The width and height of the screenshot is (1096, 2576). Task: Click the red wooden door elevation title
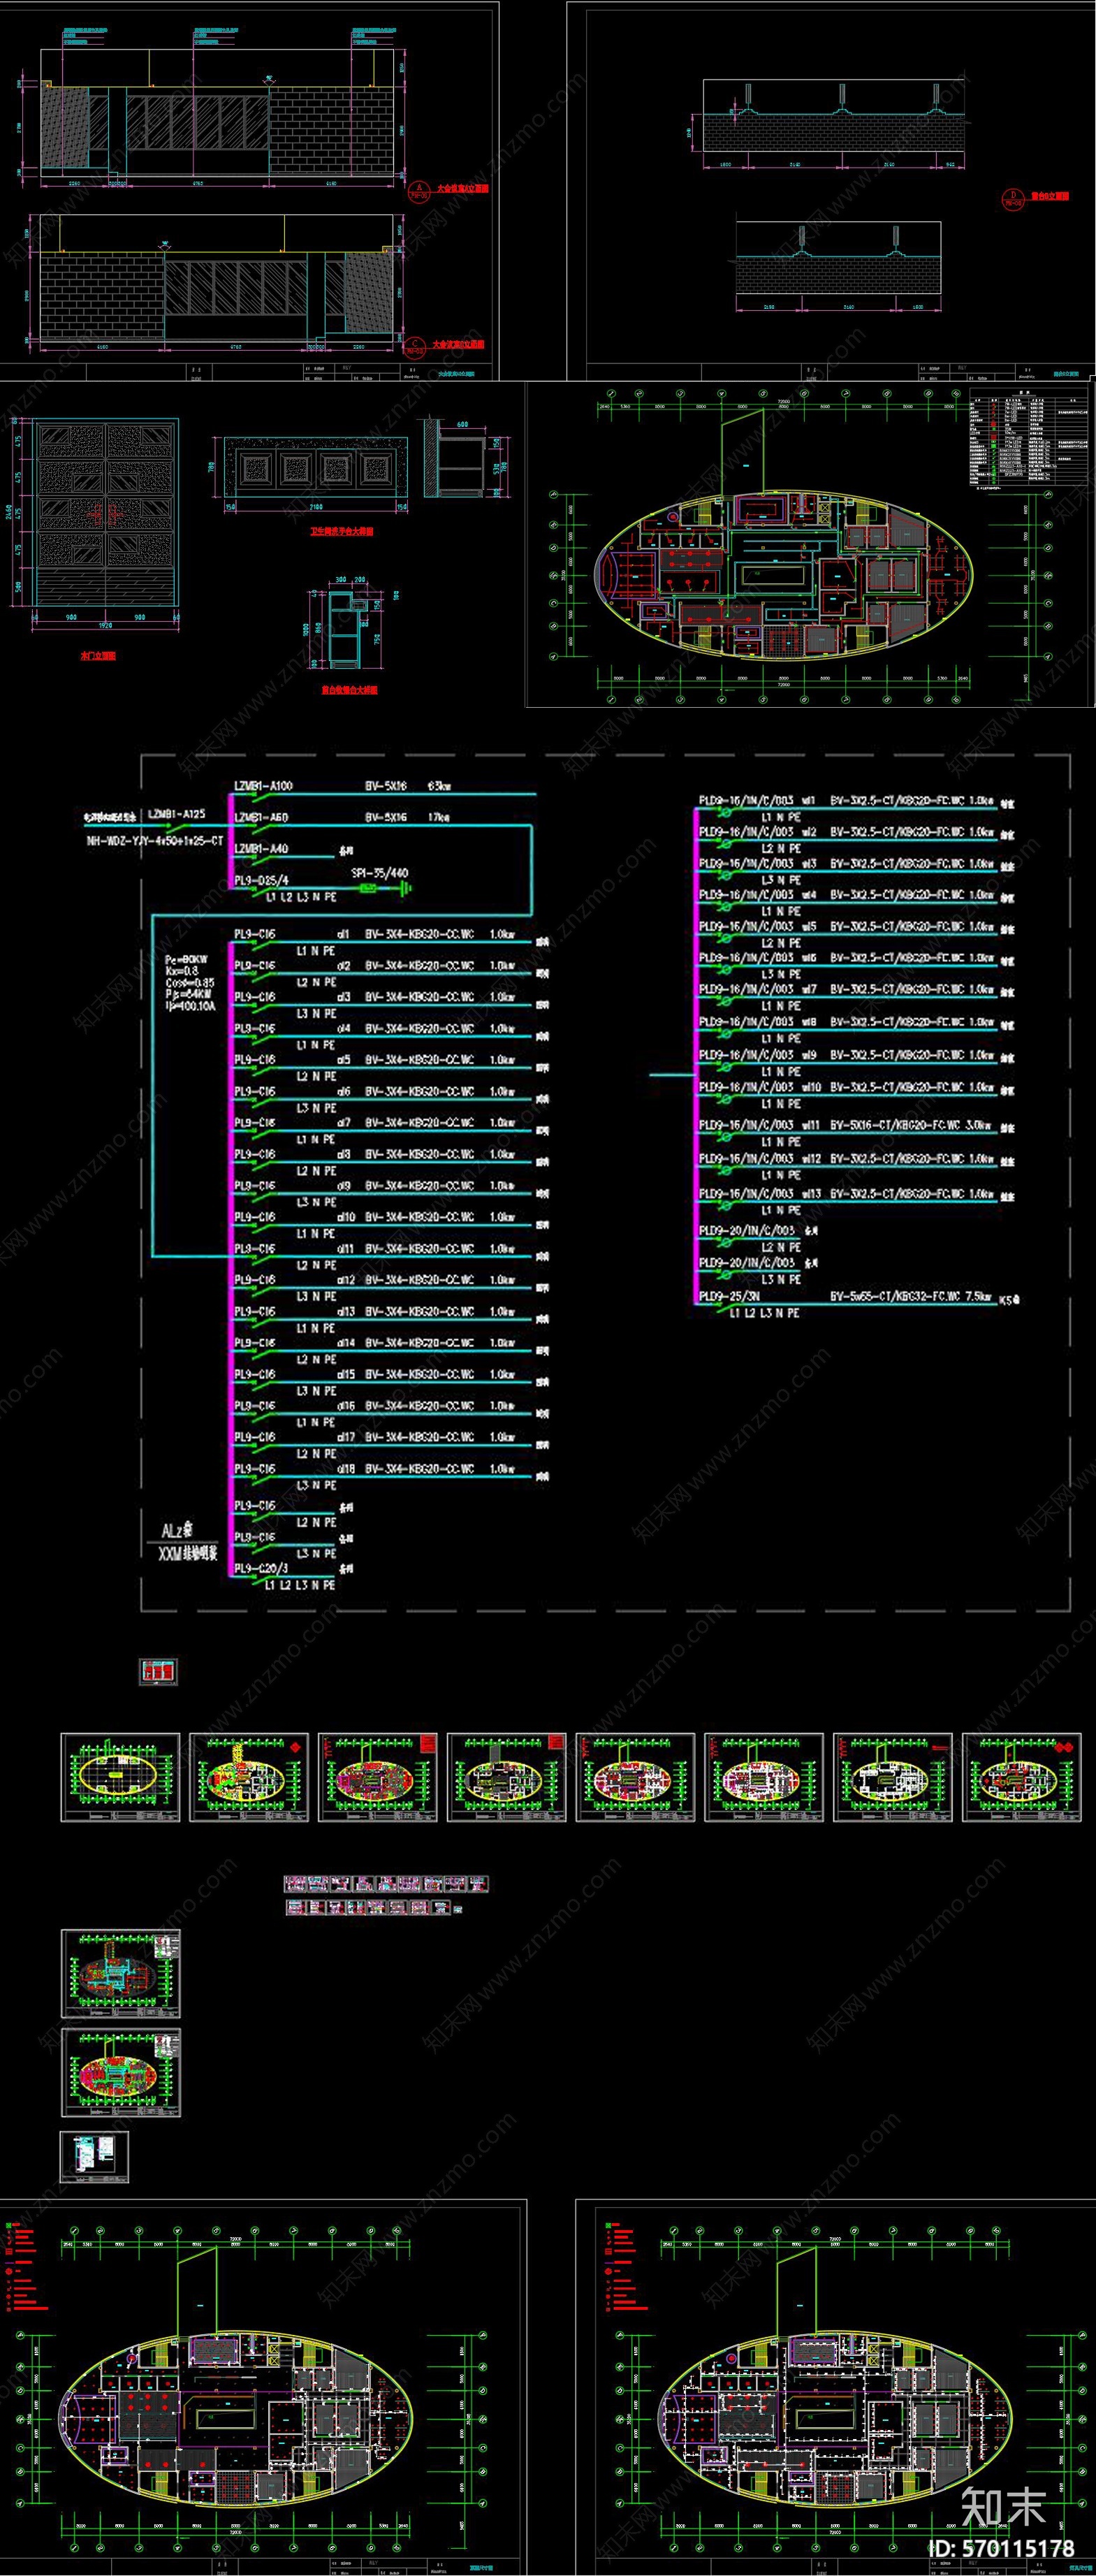pyautogui.click(x=98, y=656)
